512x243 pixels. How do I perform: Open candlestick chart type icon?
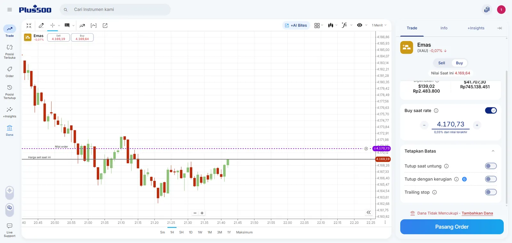(x=331, y=25)
